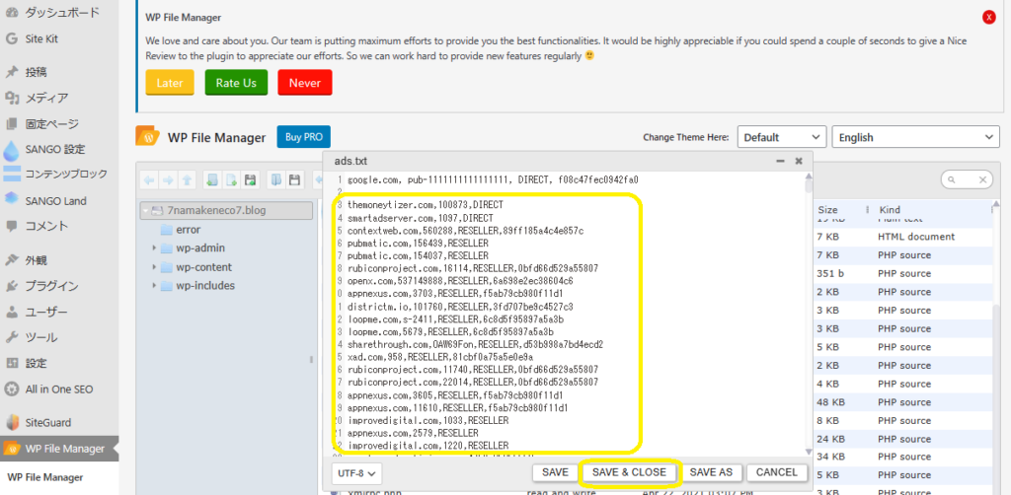1011x495 pixels.
Task: Clear the file search box with X
Action: (x=984, y=180)
